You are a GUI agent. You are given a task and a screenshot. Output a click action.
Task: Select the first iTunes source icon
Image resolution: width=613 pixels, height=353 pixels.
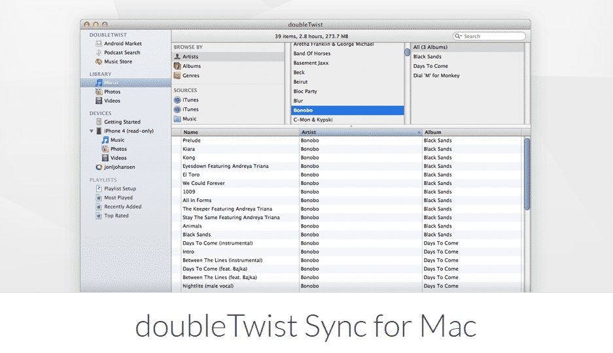177,100
